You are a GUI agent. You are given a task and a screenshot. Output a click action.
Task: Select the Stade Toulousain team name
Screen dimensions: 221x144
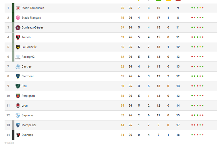pyautogui.click(x=33, y=8)
